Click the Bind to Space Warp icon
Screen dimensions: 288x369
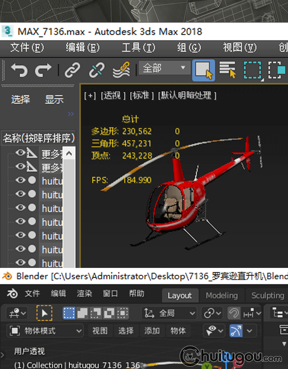click(121, 70)
